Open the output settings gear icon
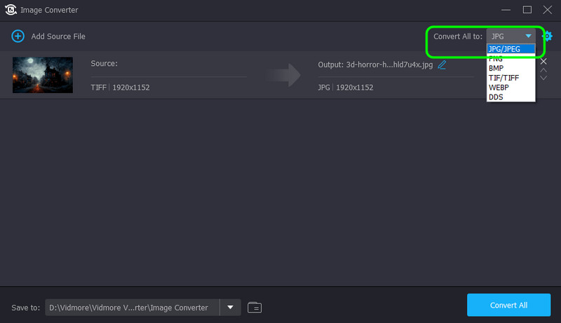Screen dimensions: 561x323 548,36
